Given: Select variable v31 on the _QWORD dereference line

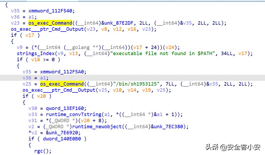Looking at the screenshot, I should coord(33,121).
